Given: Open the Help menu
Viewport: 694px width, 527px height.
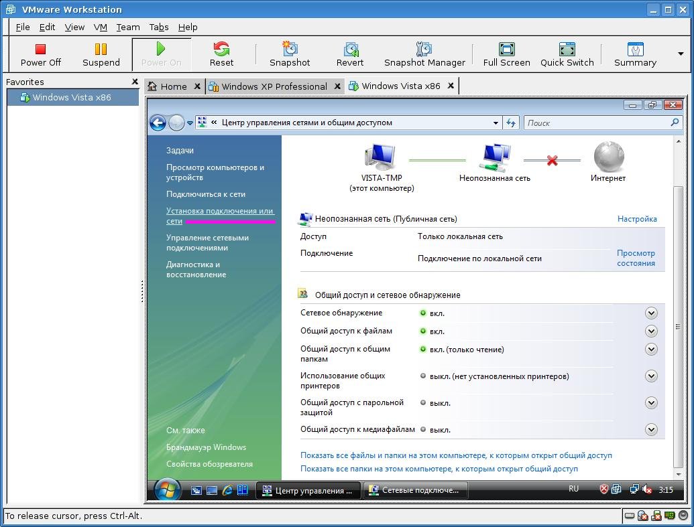Looking at the screenshot, I should point(188,27).
